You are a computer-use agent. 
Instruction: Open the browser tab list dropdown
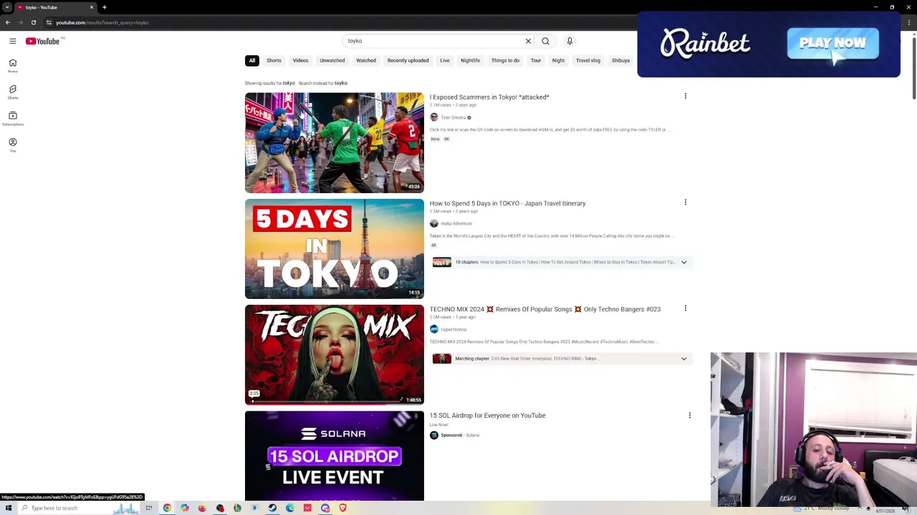7,7
